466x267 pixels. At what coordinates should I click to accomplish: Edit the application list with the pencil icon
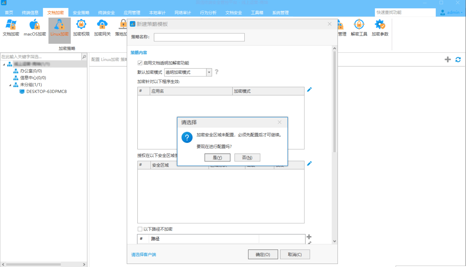coord(309,89)
